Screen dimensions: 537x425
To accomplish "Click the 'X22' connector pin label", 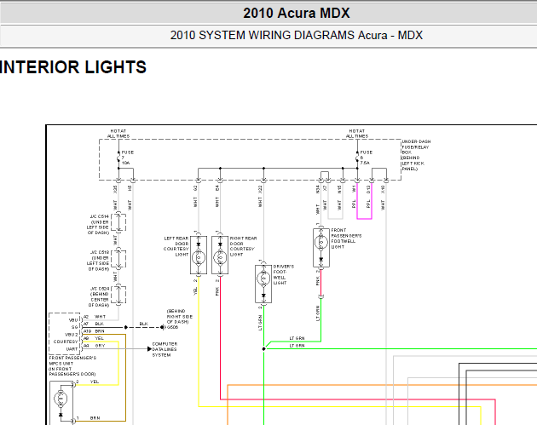I will pos(260,189).
